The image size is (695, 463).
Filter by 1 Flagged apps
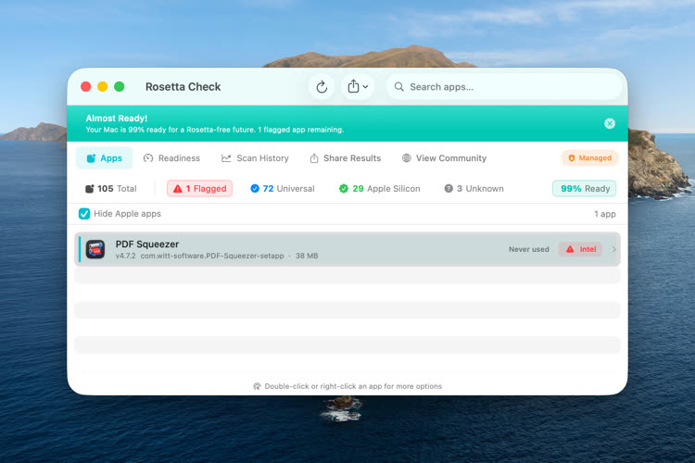click(x=199, y=189)
